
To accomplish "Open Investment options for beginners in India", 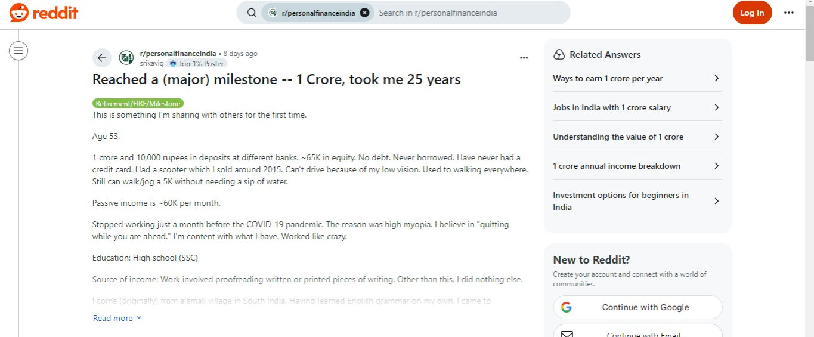I will point(637,201).
